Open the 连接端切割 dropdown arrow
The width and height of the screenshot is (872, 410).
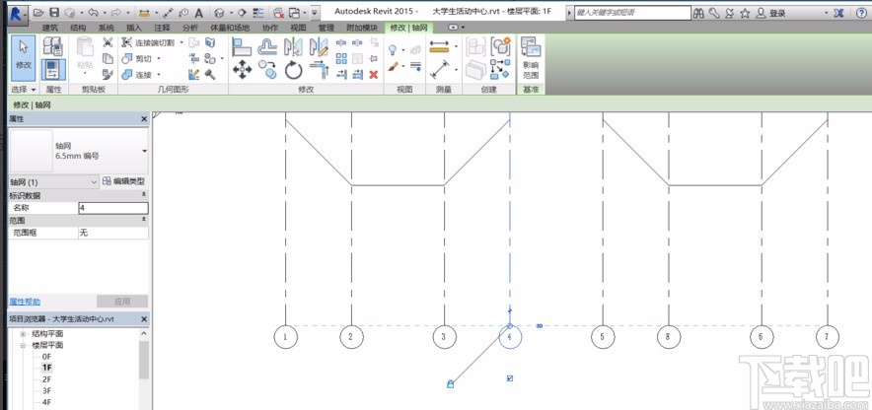tap(182, 42)
